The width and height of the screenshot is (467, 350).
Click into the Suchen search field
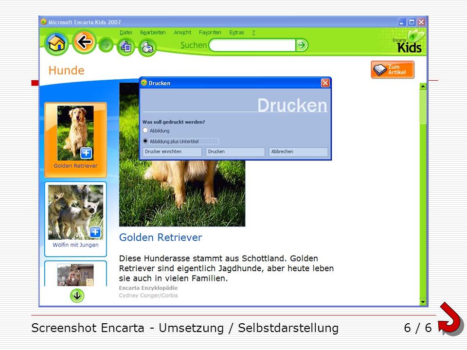(x=253, y=45)
